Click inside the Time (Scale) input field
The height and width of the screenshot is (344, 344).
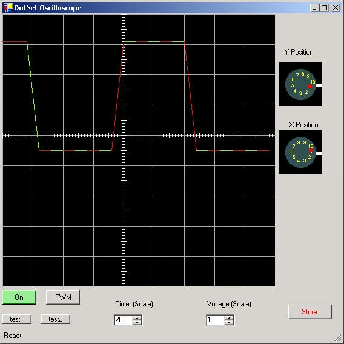click(x=124, y=320)
